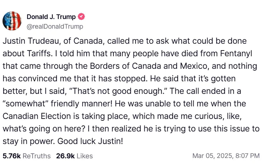Click the 8:07 PM time text
The height and width of the screenshot is (168, 265).
[247, 156]
